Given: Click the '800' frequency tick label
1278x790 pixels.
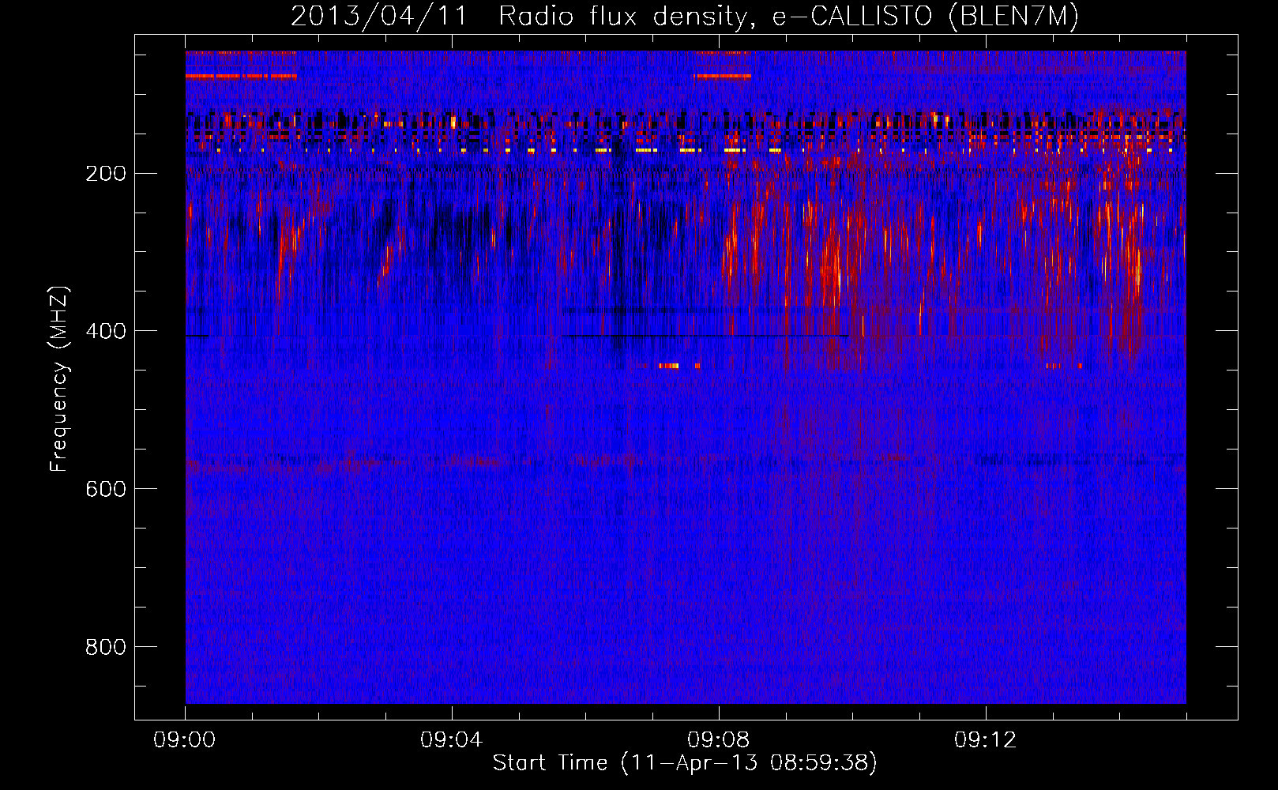Looking at the screenshot, I should 106,648.
